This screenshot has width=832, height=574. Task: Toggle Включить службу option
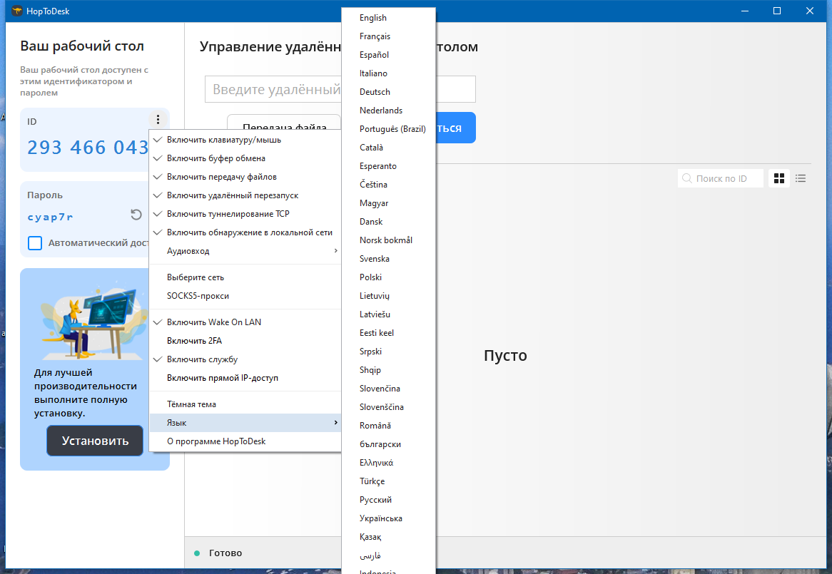click(245, 359)
